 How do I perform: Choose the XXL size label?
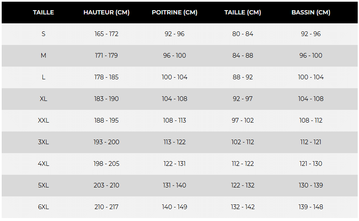pyautogui.click(x=43, y=120)
